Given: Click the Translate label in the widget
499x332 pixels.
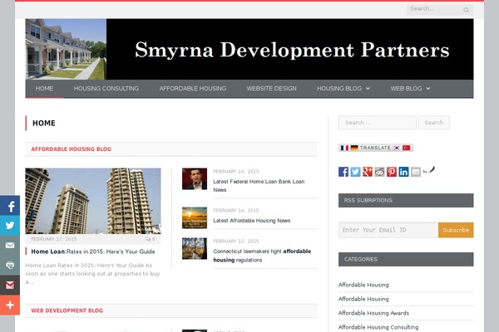Looking at the screenshot, I should coord(375,148).
